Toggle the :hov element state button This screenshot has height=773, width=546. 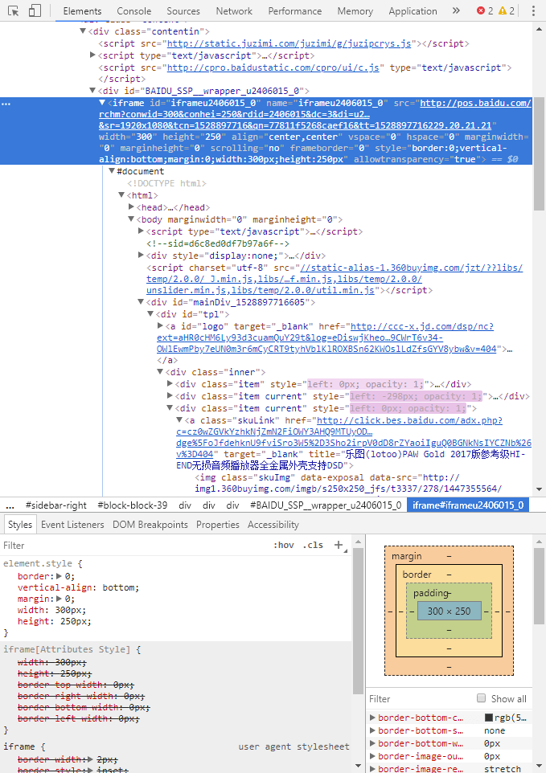click(x=284, y=545)
